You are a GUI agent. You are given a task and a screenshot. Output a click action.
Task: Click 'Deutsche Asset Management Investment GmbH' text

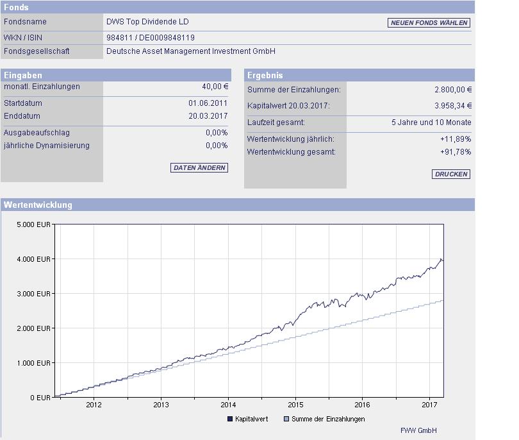click(x=191, y=51)
